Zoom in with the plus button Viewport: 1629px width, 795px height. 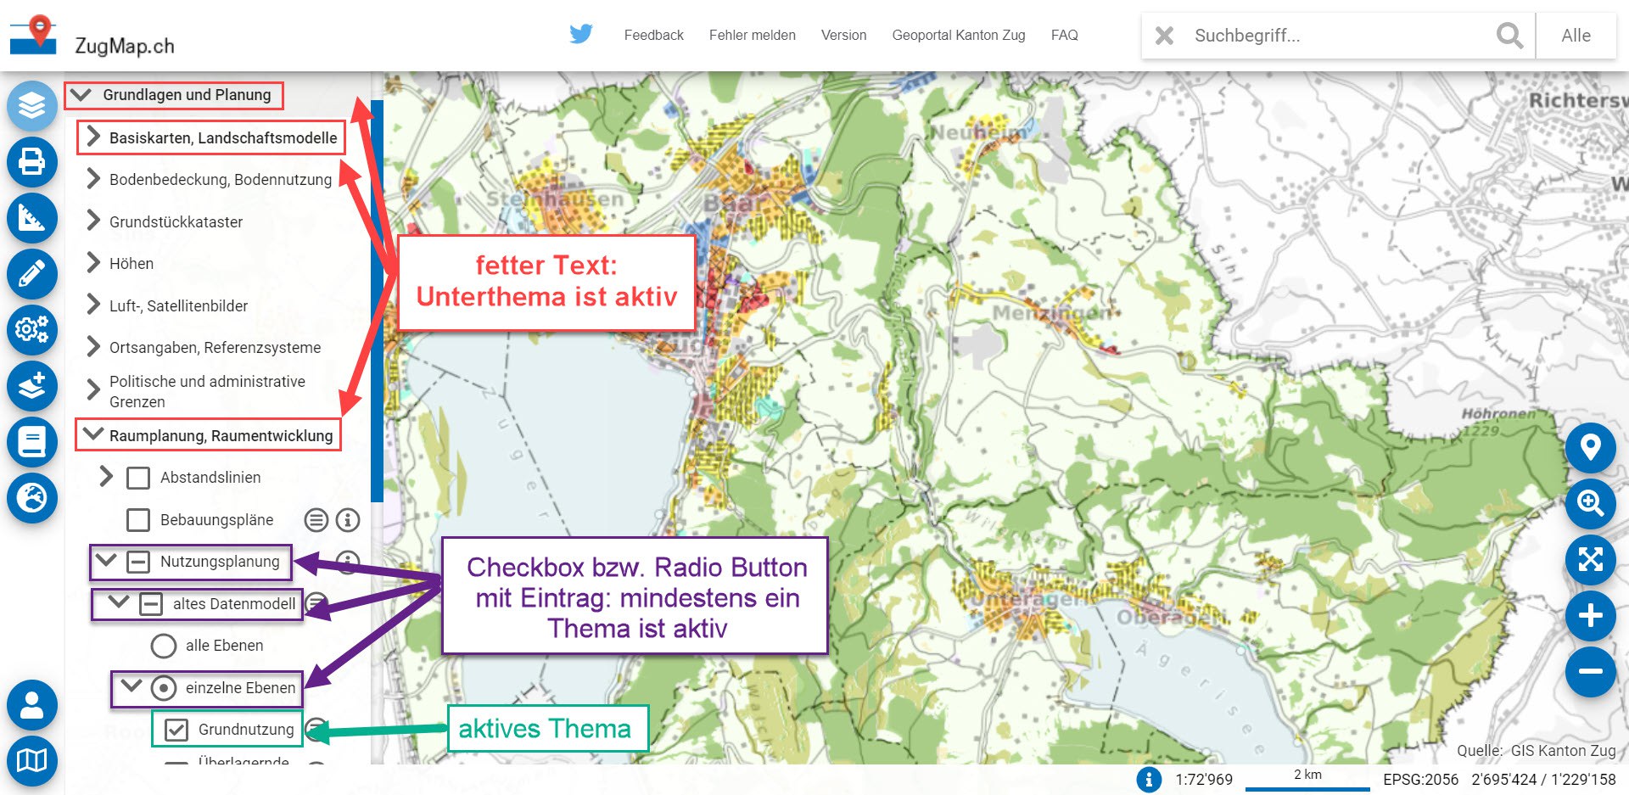pos(1590,615)
